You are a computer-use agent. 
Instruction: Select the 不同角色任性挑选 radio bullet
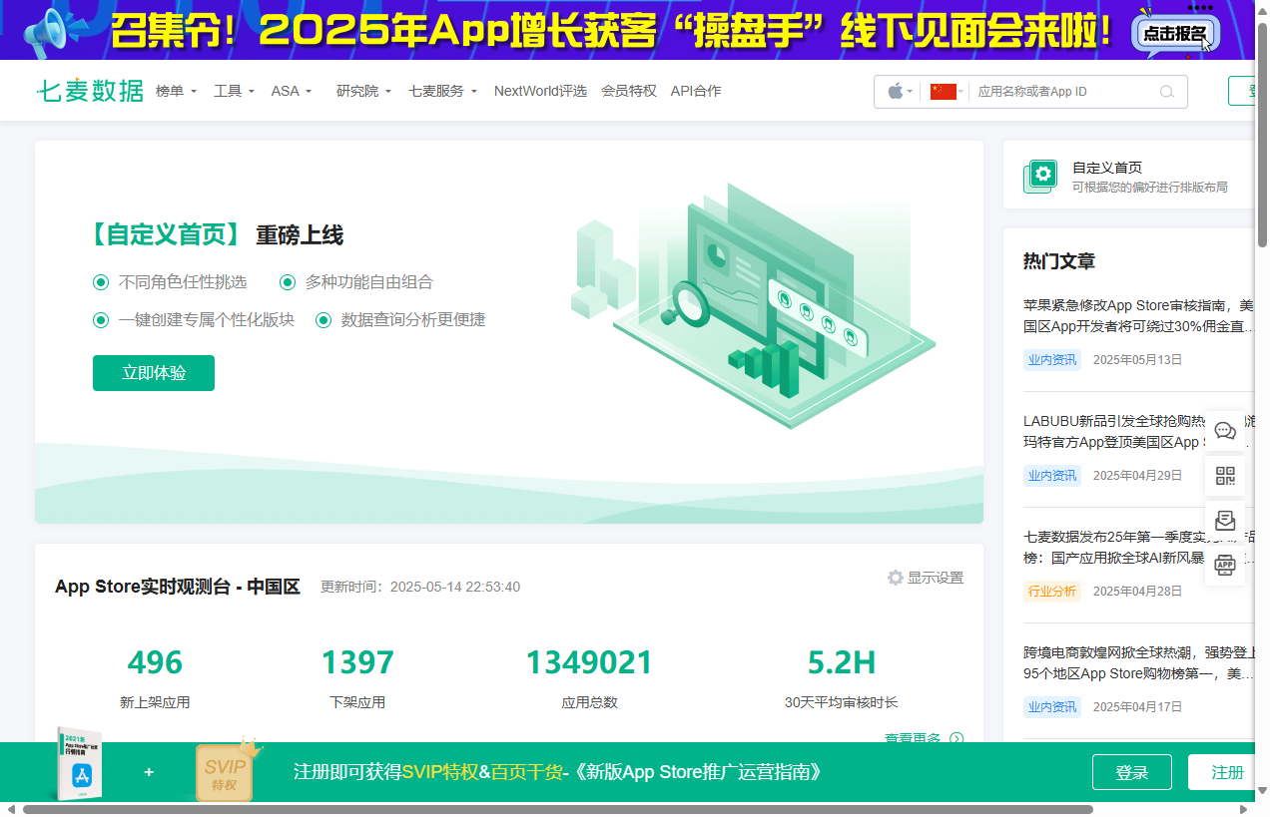click(101, 282)
